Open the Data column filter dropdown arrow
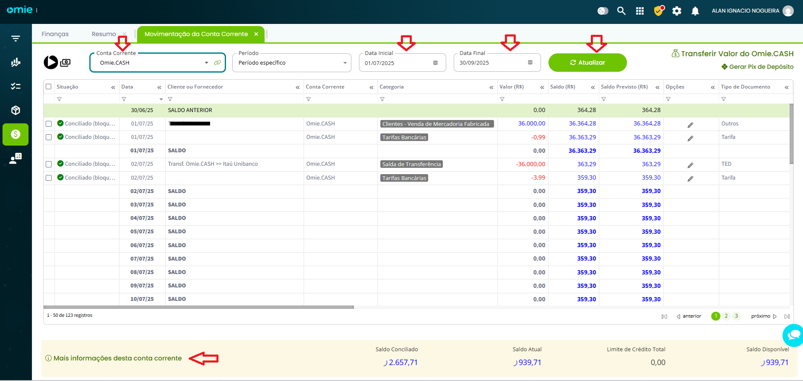The height and width of the screenshot is (381, 803). 161,99
